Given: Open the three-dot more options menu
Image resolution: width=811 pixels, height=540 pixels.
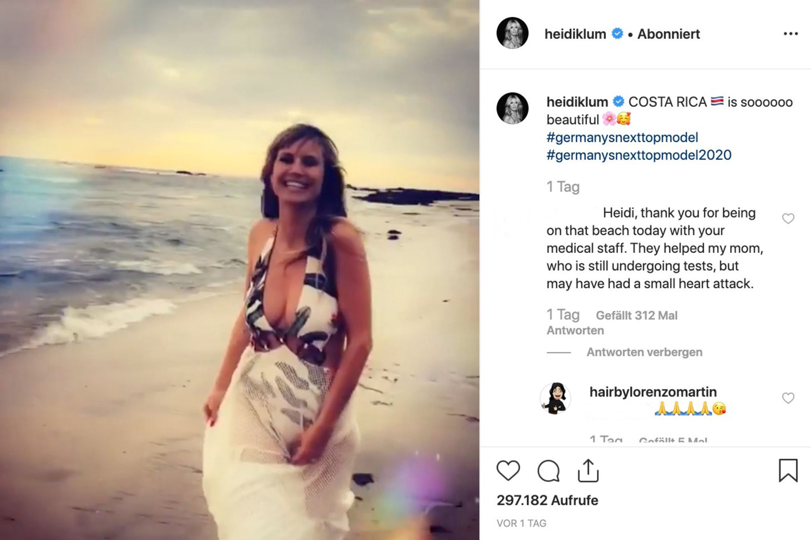Looking at the screenshot, I should click(x=790, y=34).
